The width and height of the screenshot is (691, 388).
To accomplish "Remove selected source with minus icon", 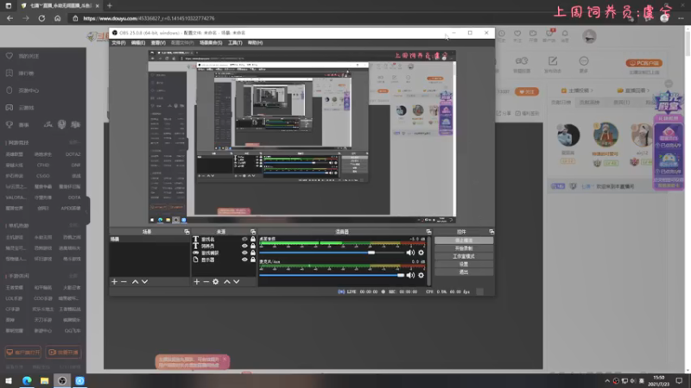I will (206, 282).
